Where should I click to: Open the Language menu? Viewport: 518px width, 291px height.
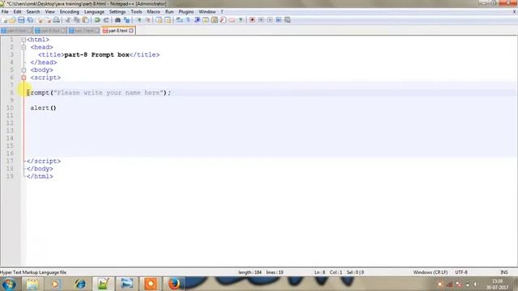click(x=94, y=11)
